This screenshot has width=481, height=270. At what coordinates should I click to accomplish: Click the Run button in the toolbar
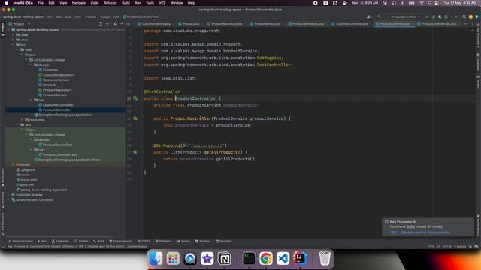pos(427,16)
